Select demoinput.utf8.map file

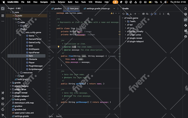click(x=23, y=103)
